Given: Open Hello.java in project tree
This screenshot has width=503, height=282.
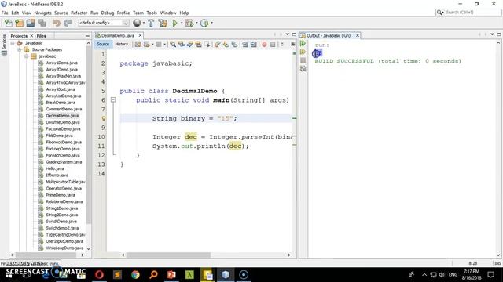Looking at the screenshot, I should [x=54, y=168].
